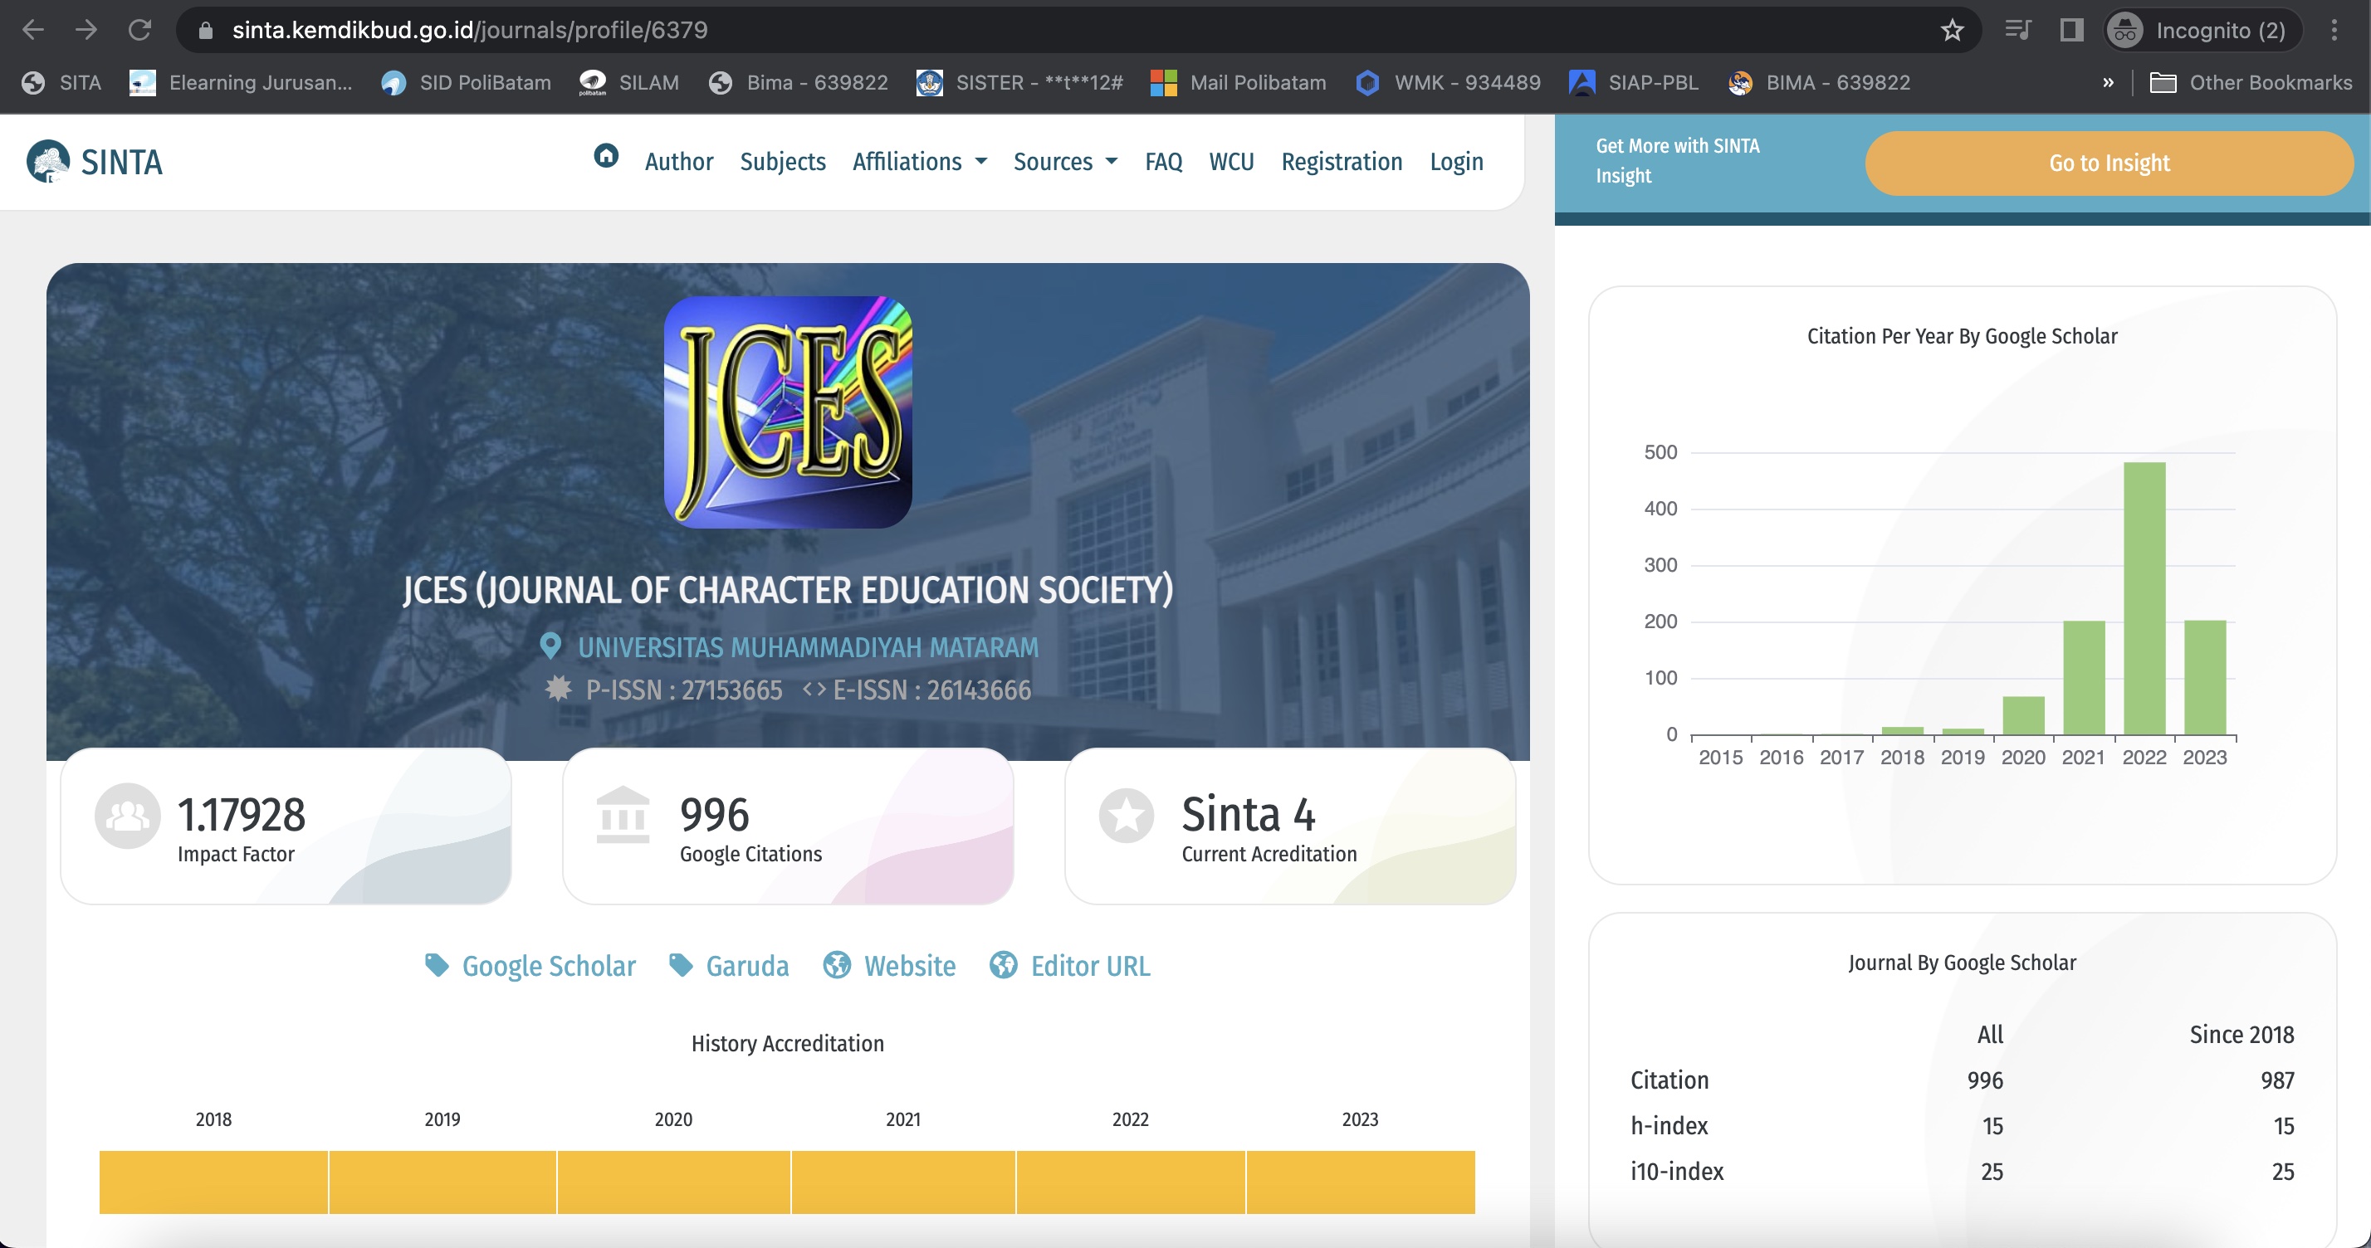
Task: Open the Editor URL link
Action: coord(1090,966)
